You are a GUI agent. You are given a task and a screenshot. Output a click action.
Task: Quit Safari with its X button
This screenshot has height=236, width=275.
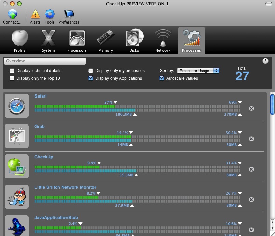(251, 108)
